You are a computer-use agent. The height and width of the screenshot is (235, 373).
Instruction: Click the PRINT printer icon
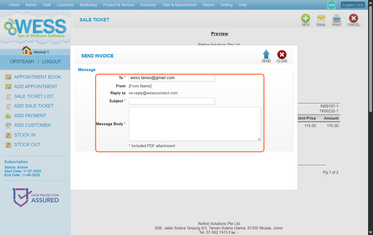click(x=337, y=19)
